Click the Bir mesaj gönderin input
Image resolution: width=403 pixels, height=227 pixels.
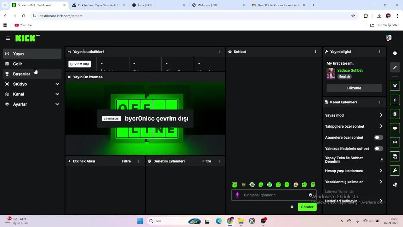click(x=274, y=195)
